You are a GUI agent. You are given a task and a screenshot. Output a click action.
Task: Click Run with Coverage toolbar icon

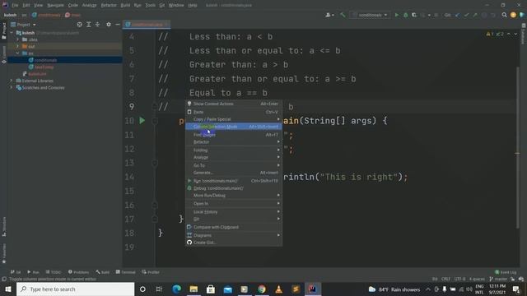click(x=414, y=15)
